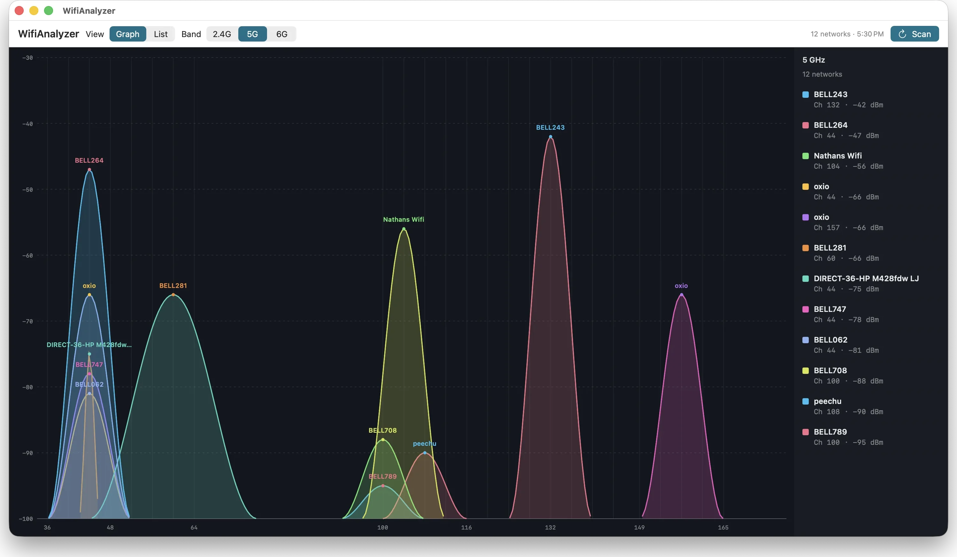This screenshot has height=557, width=957.
Task: Click channel 132 axis label
Action: coord(550,528)
